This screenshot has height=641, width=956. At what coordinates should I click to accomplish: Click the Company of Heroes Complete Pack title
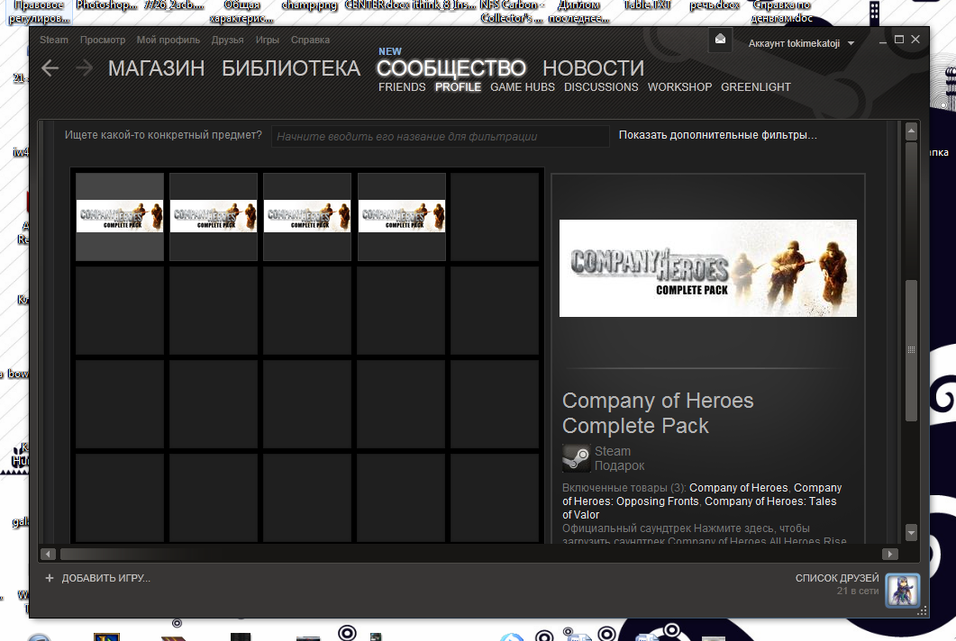(658, 413)
